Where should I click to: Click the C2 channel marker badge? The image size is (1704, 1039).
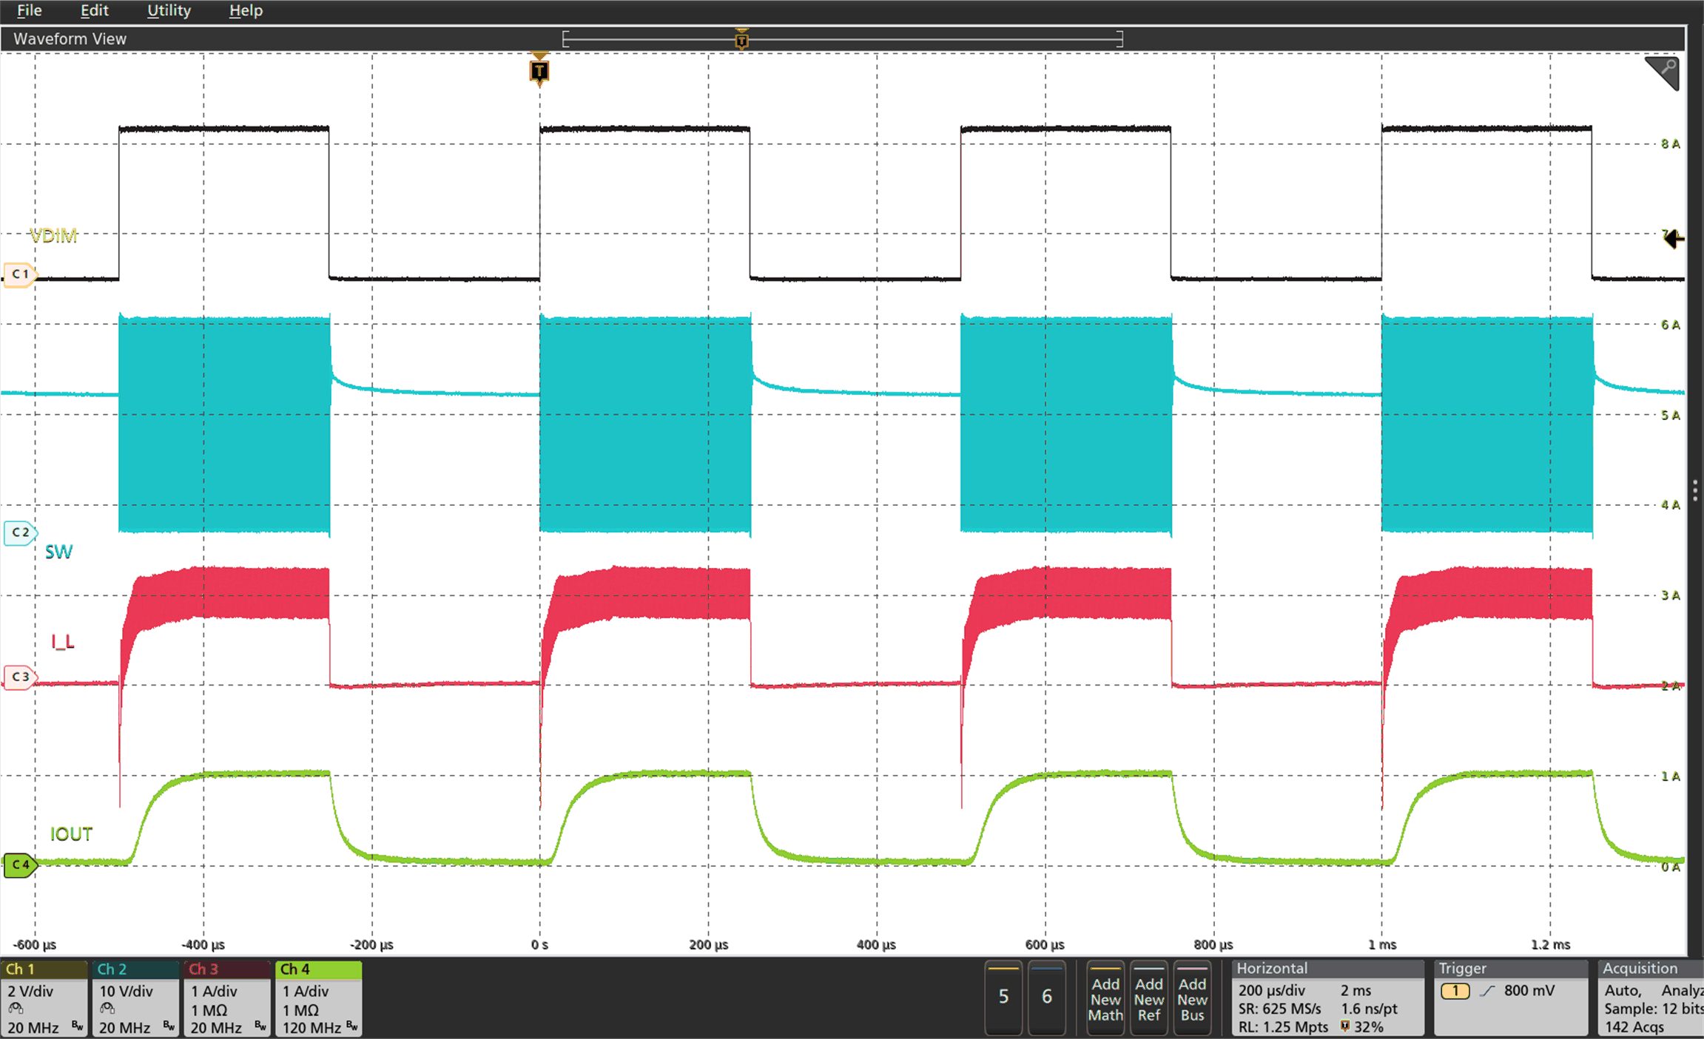[20, 532]
